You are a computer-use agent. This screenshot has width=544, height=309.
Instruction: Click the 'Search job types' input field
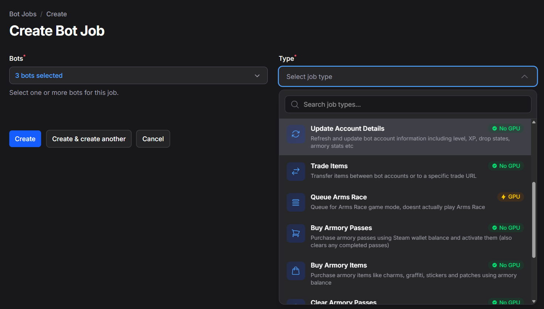coord(407,104)
